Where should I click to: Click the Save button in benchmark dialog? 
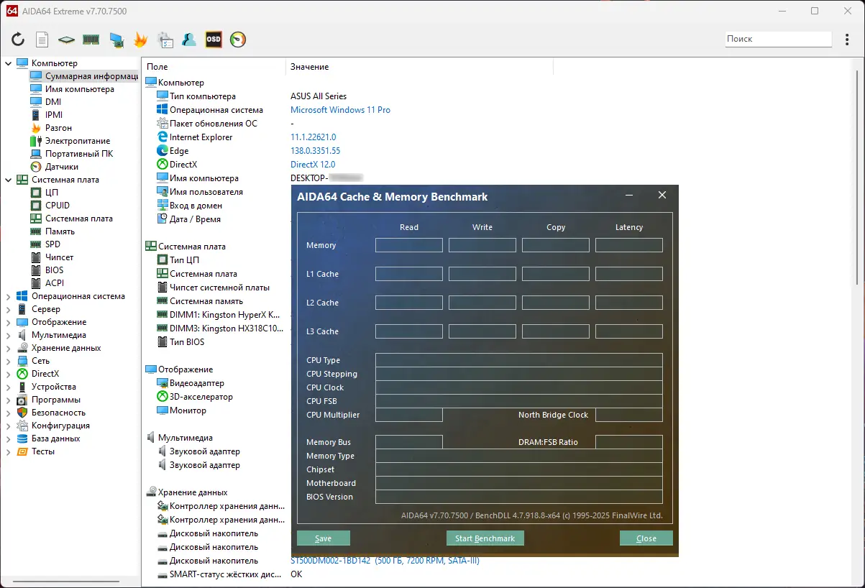[x=323, y=538]
